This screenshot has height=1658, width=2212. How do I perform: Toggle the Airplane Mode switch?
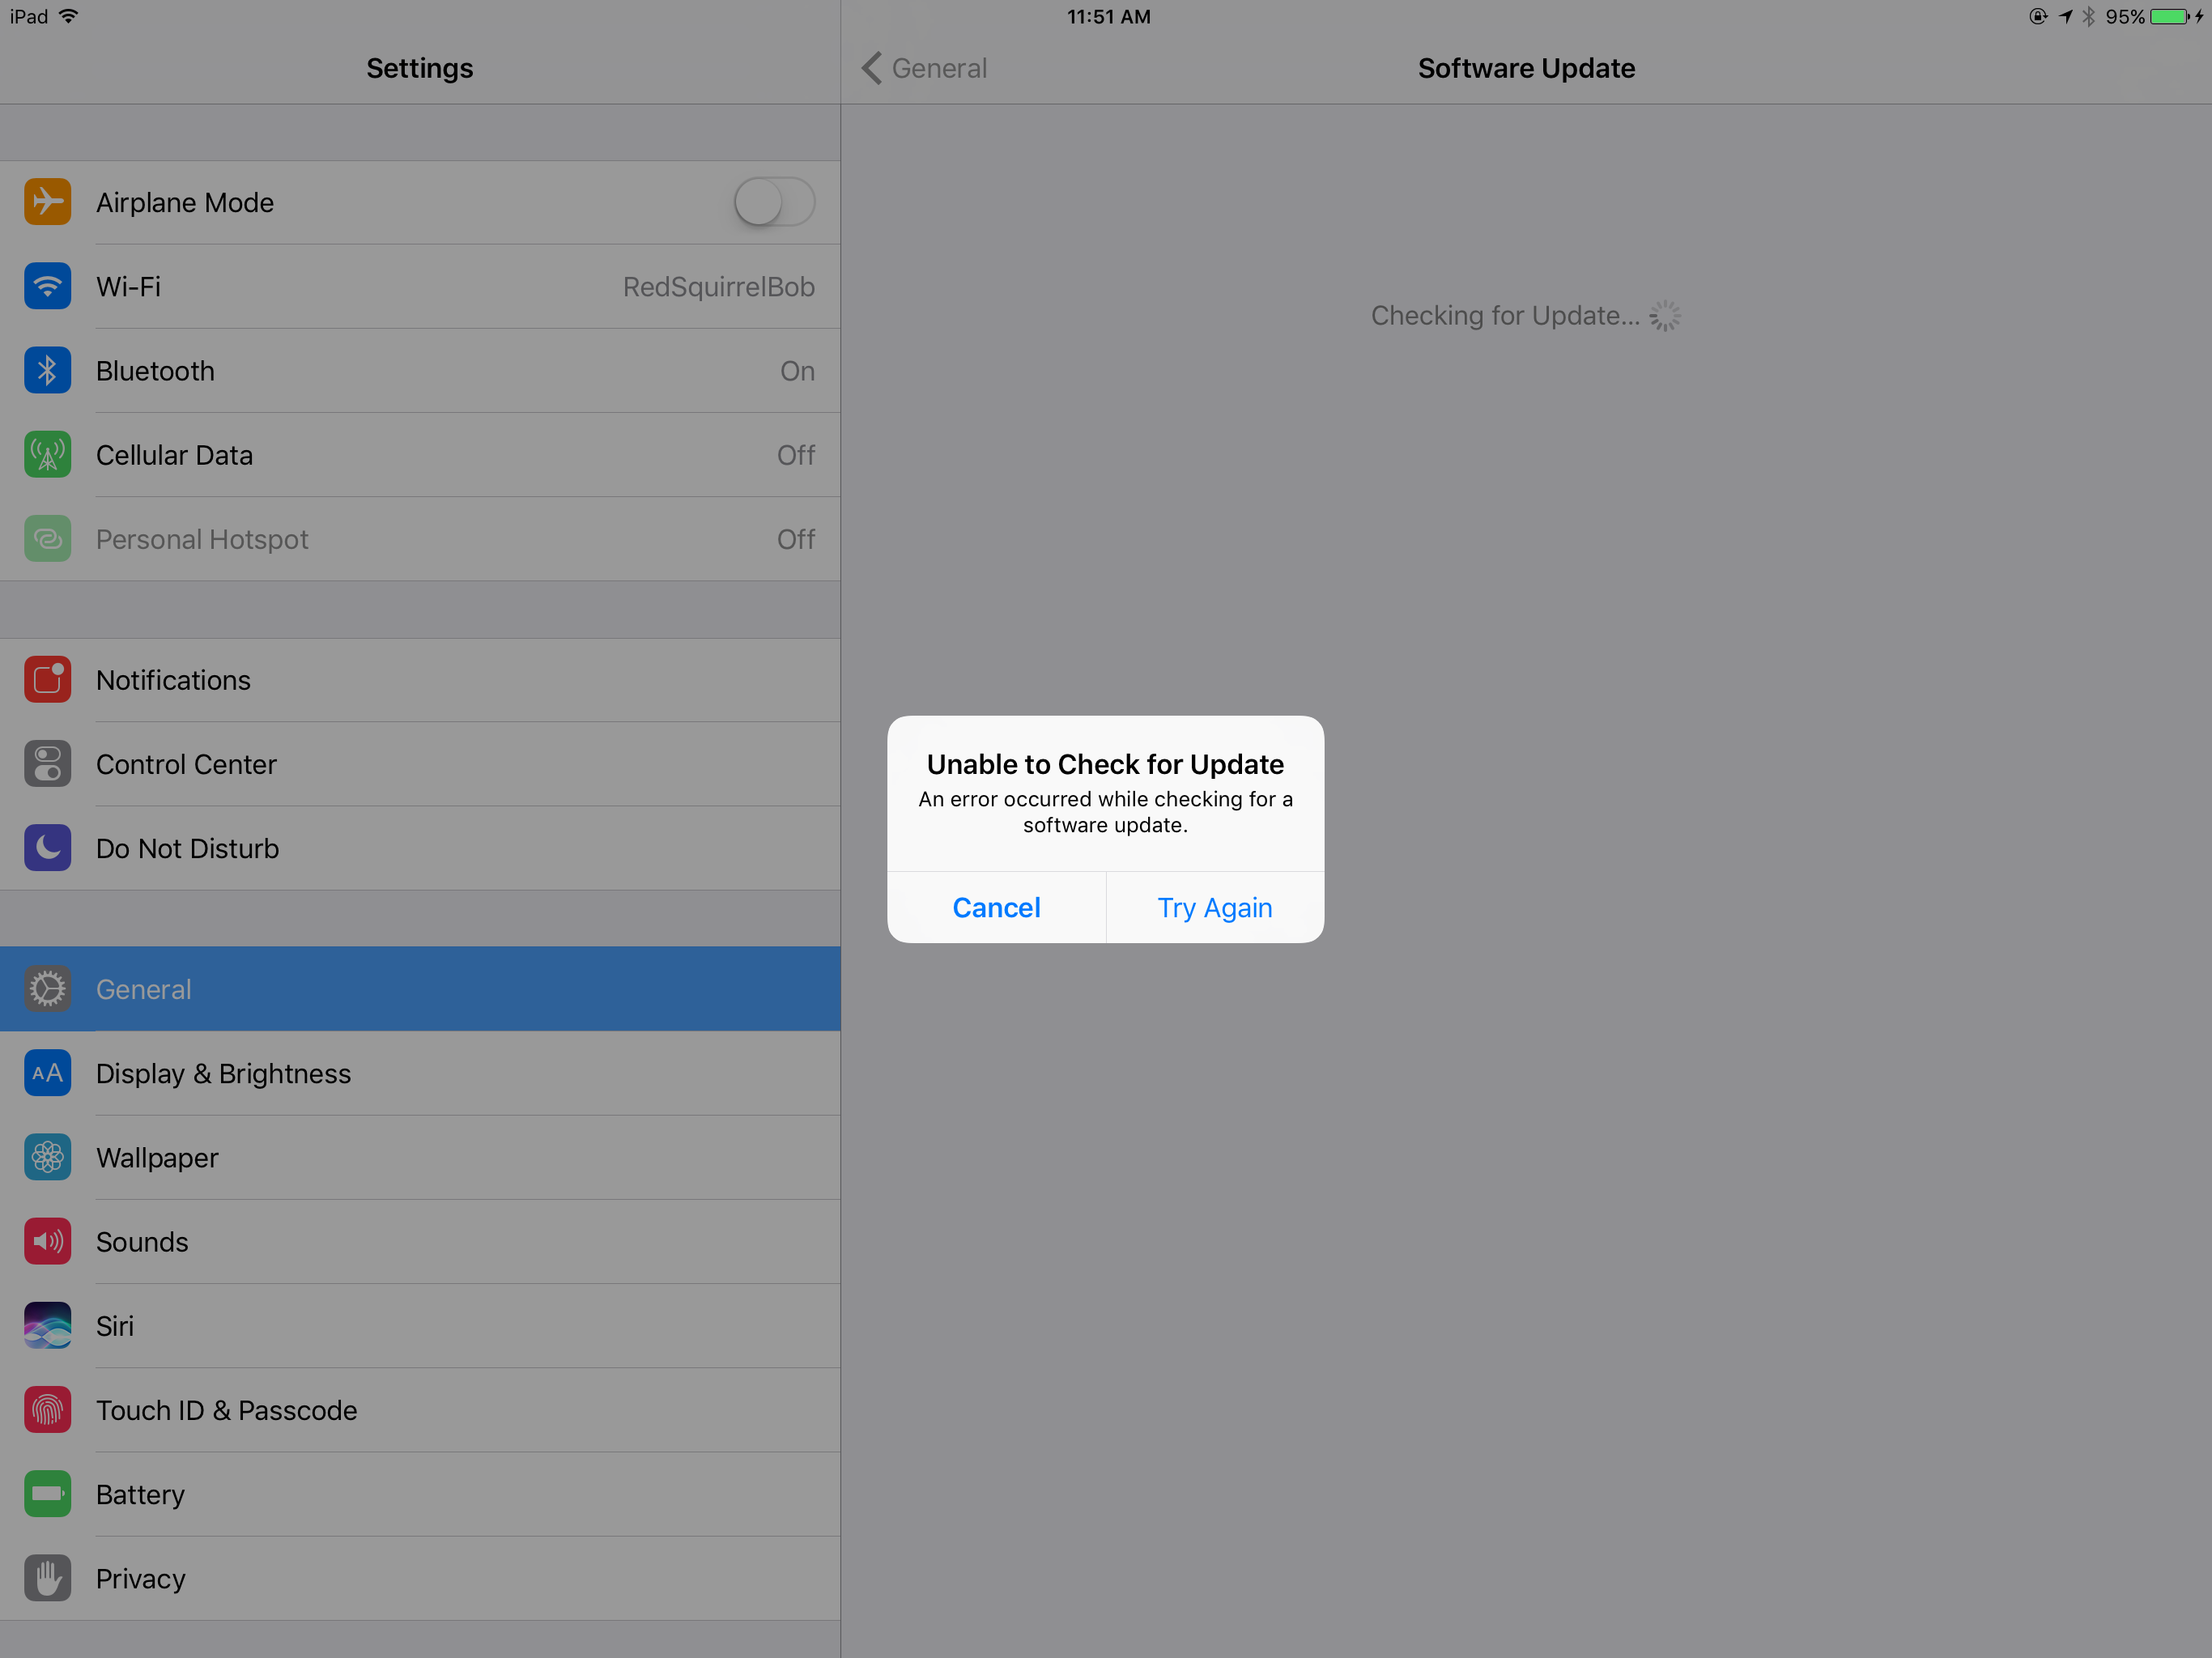(774, 202)
